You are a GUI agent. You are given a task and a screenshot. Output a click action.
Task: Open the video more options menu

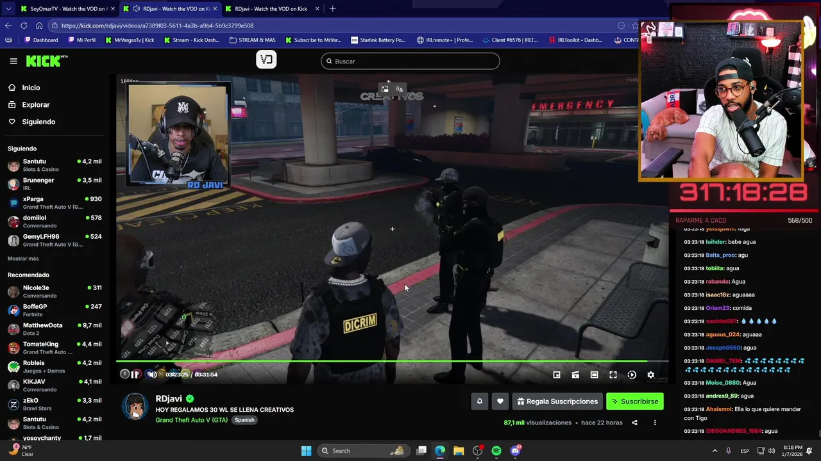click(x=655, y=423)
